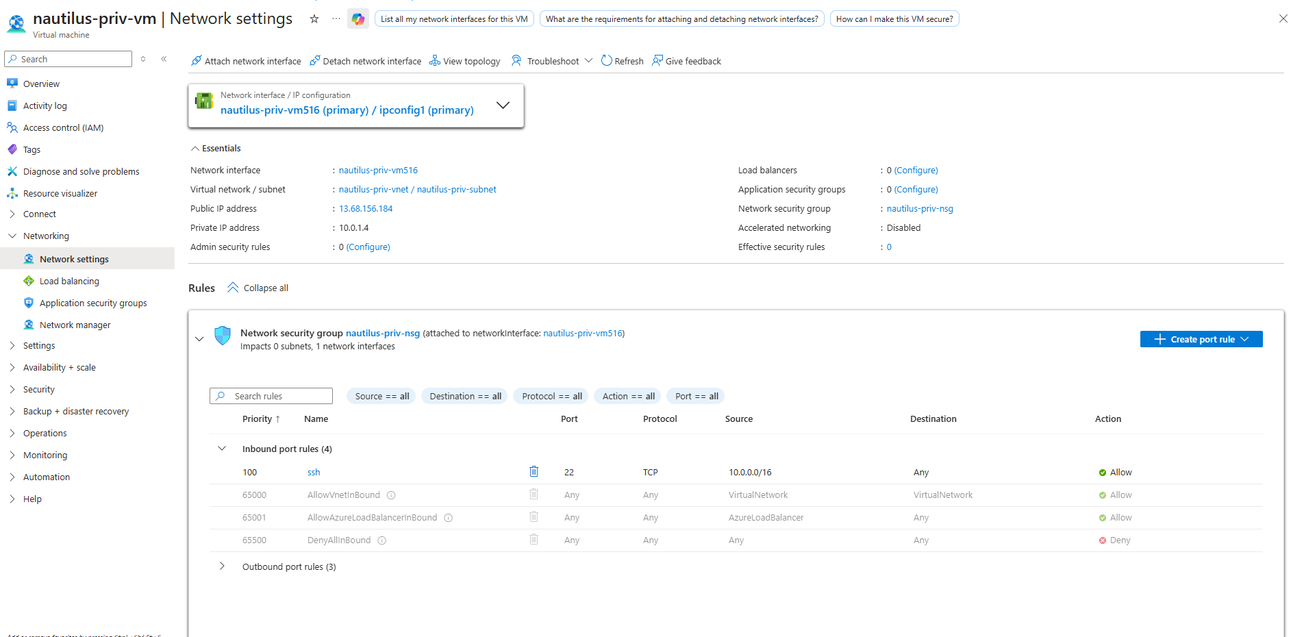Click Create port rule button
The image size is (1291, 637).
pos(1201,339)
